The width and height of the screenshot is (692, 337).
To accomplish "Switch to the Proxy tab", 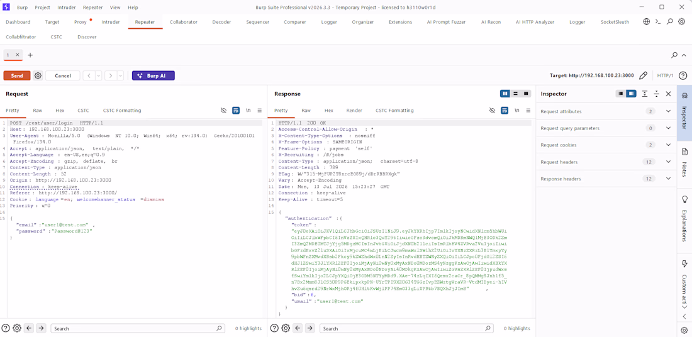I will click(x=81, y=21).
